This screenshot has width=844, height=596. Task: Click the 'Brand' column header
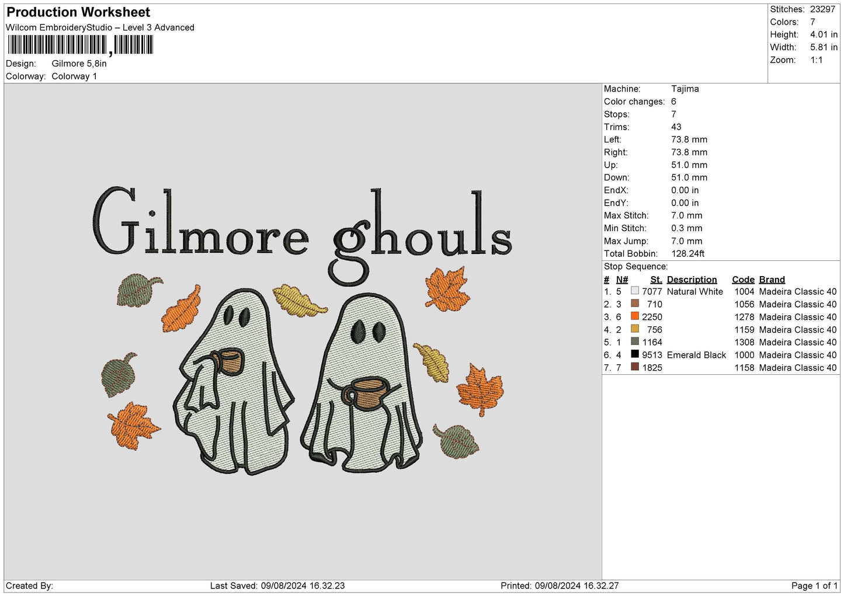(x=772, y=280)
